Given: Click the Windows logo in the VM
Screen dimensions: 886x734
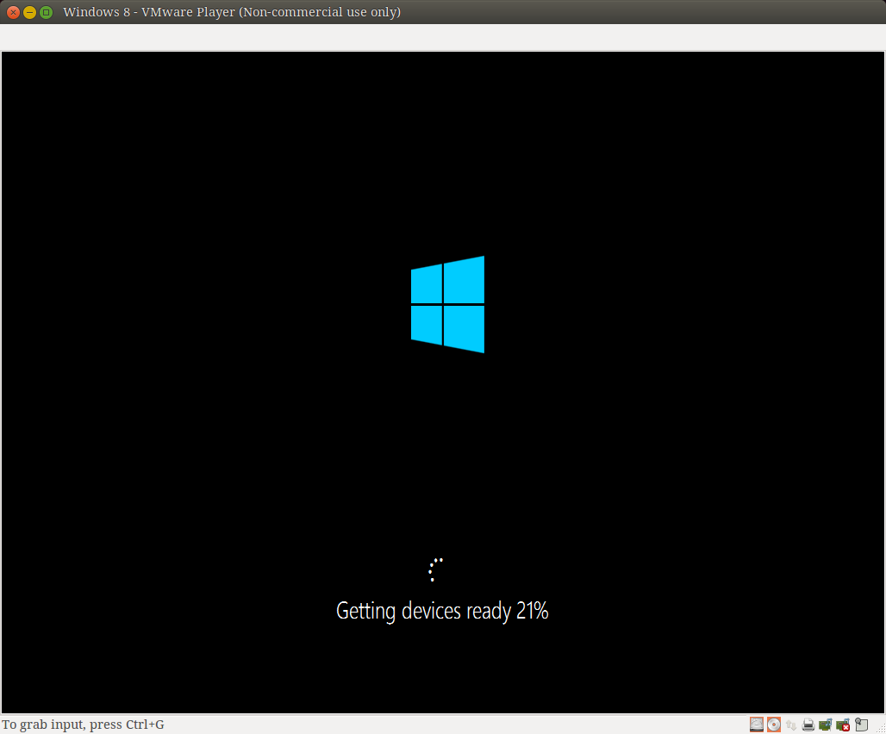Looking at the screenshot, I should tap(447, 304).
